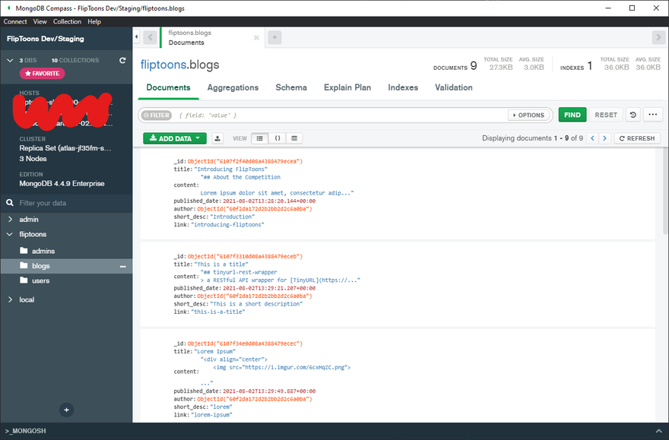Refresh the databases list in sidebar

(122, 60)
